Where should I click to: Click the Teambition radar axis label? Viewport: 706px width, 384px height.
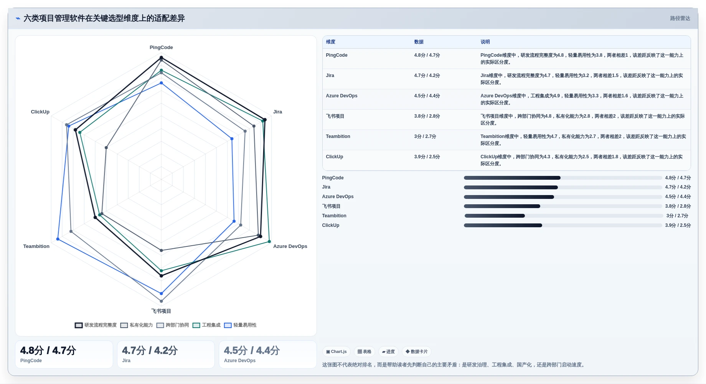(x=36, y=246)
